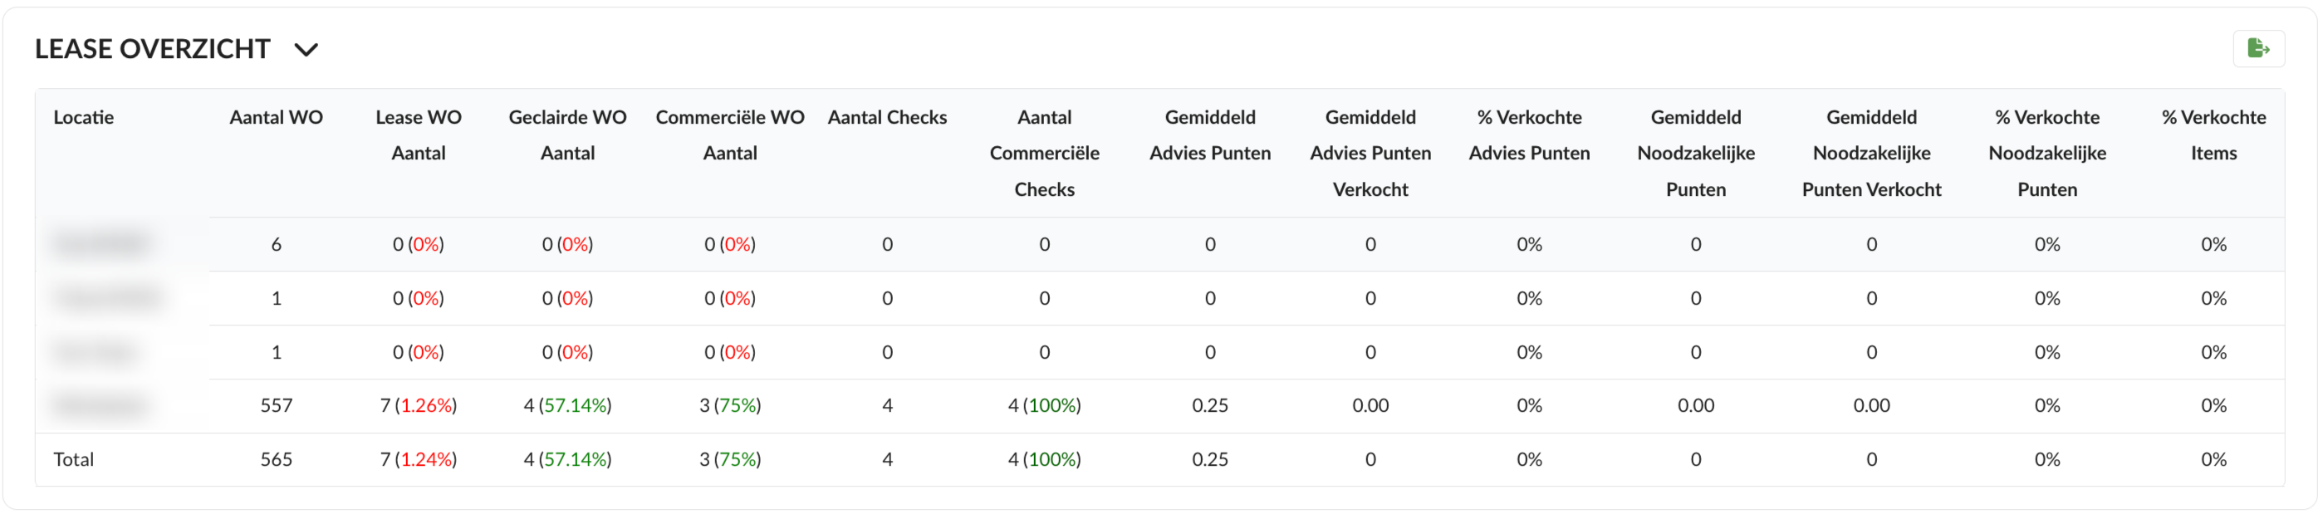Click Lease WO Aantal column header
The height and width of the screenshot is (514, 2323).
[419, 135]
